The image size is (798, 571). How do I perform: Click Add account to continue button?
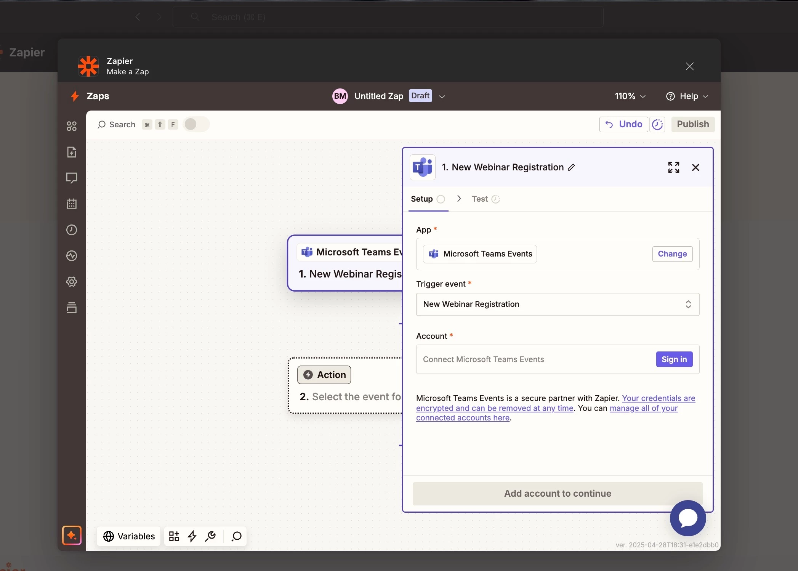coord(558,494)
